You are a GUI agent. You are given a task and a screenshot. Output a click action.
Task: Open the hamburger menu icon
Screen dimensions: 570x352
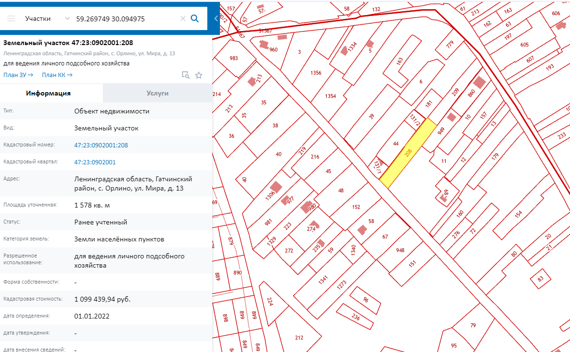click(11, 18)
